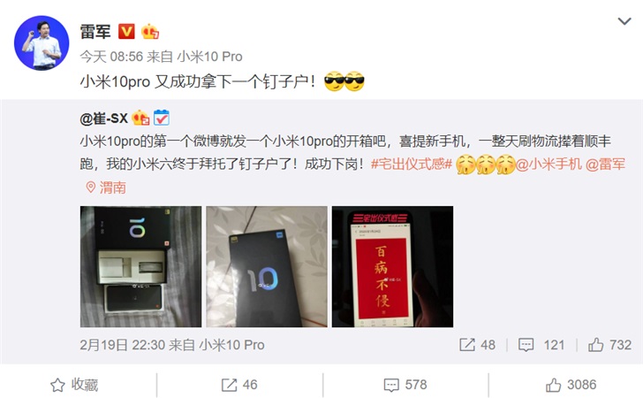Open the @崔-SX profile link
Viewport: 643px width, 398px height.
pos(103,119)
